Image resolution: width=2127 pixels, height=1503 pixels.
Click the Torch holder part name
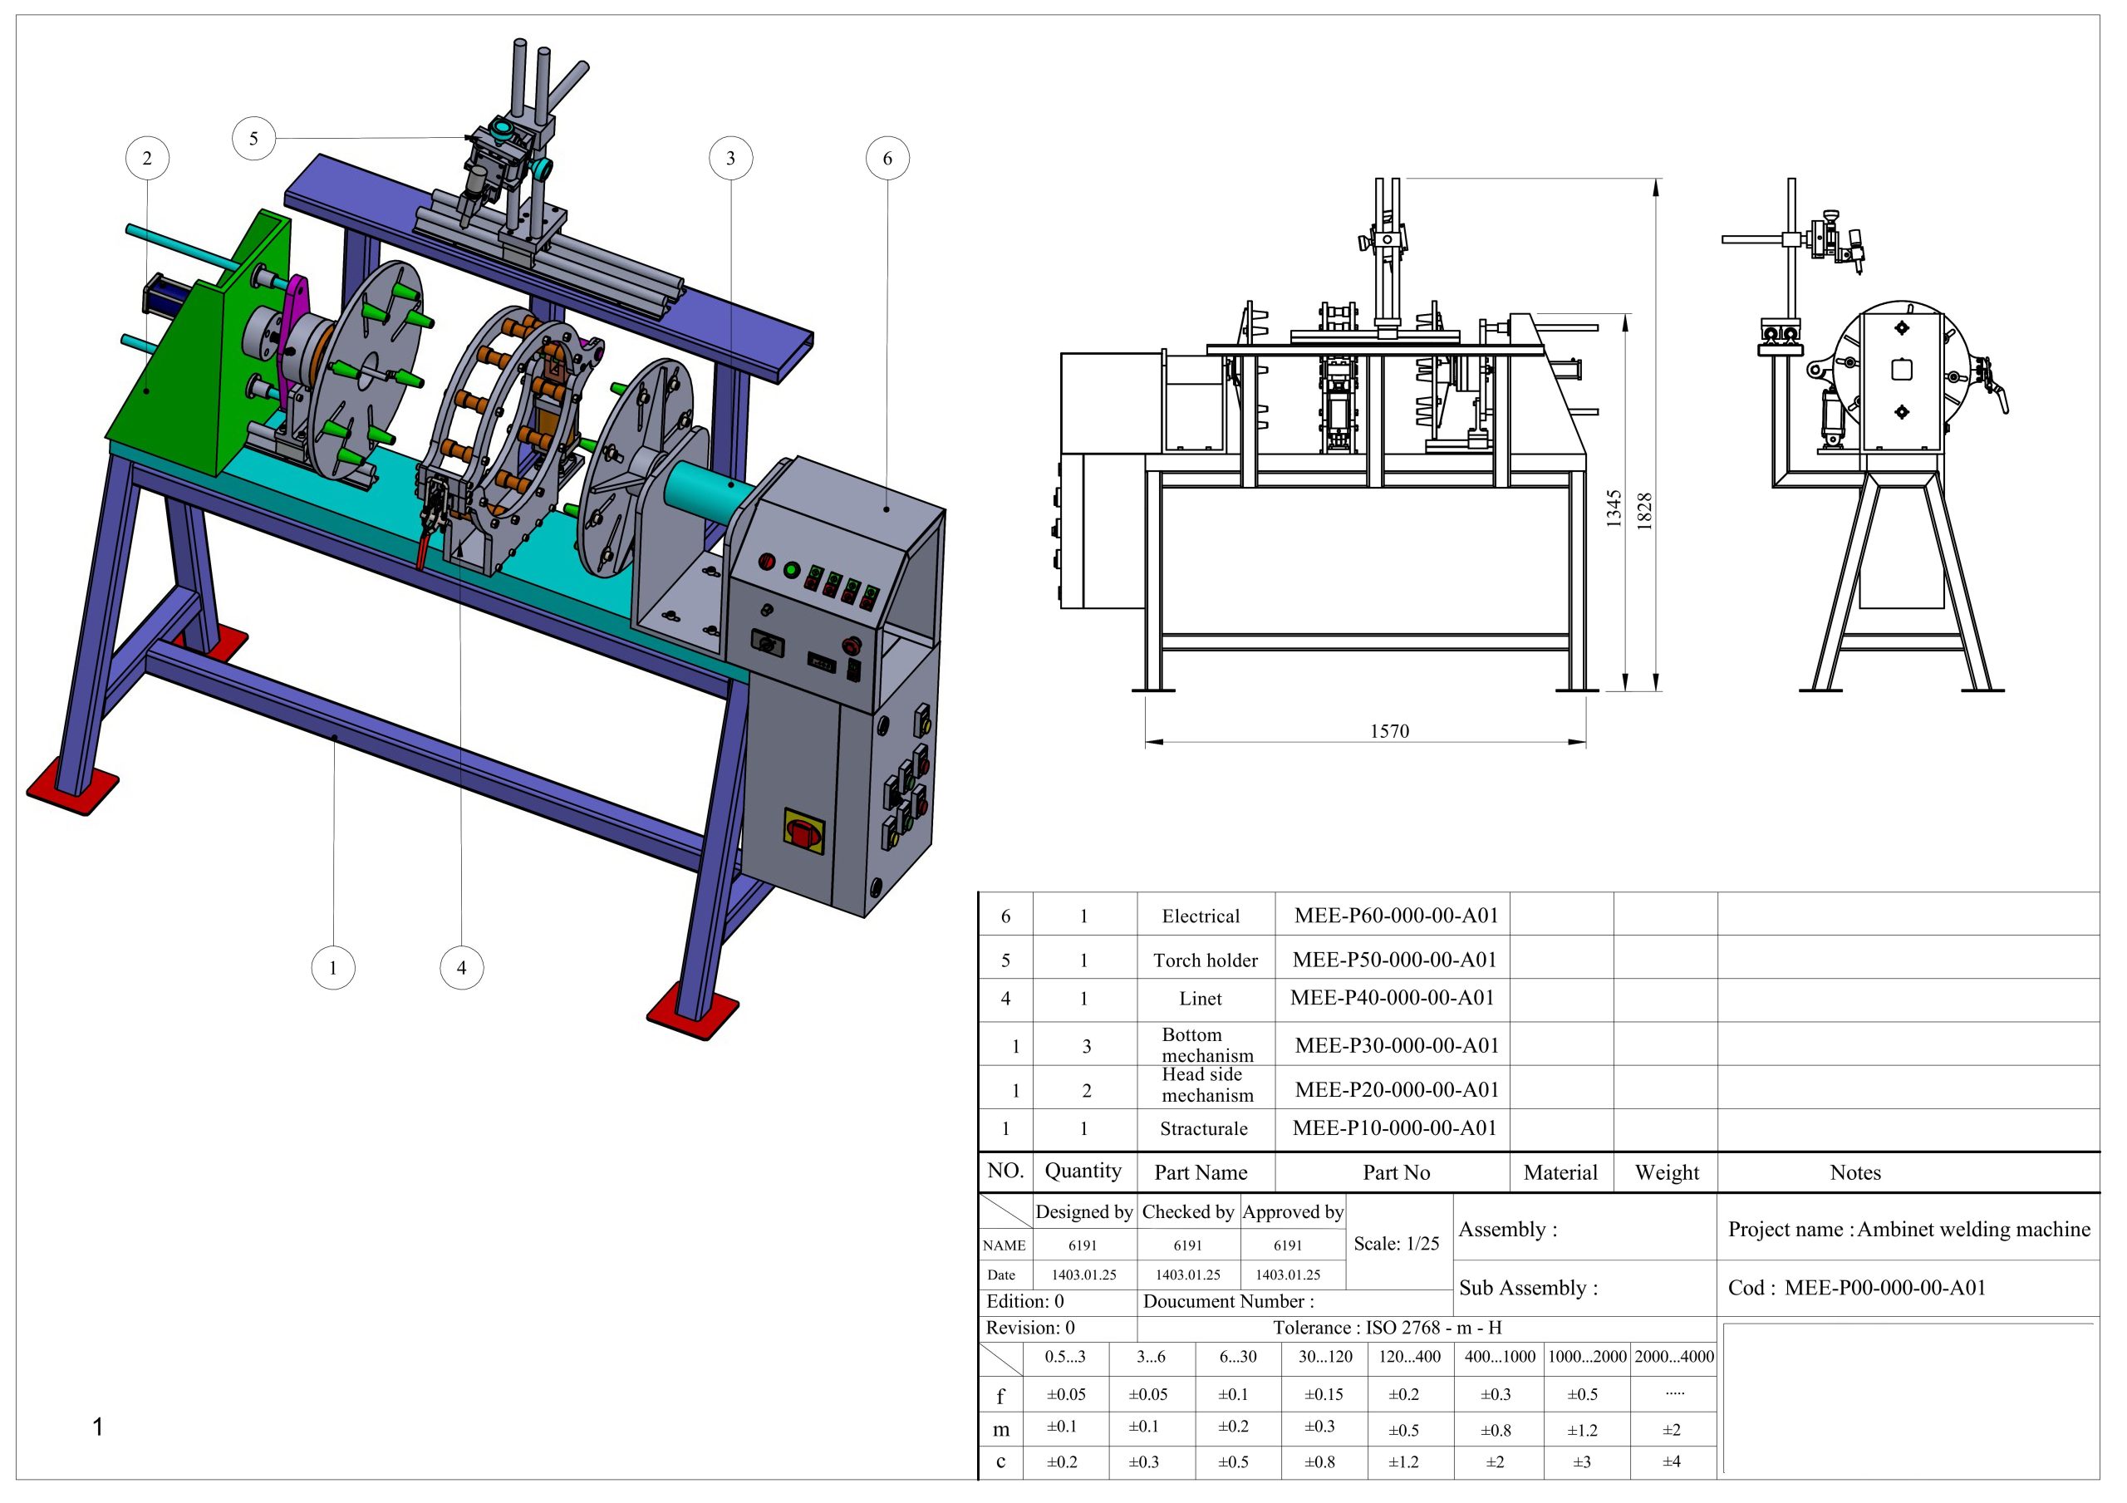pyautogui.click(x=1206, y=961)
